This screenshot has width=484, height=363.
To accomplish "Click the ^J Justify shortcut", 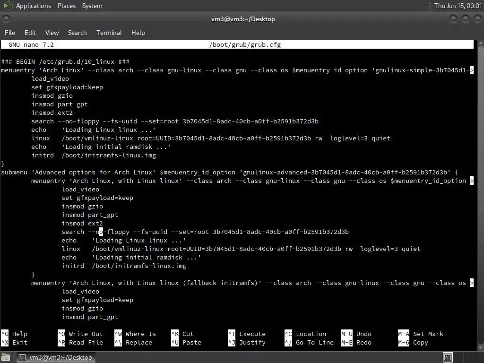I will pos(247,343).
